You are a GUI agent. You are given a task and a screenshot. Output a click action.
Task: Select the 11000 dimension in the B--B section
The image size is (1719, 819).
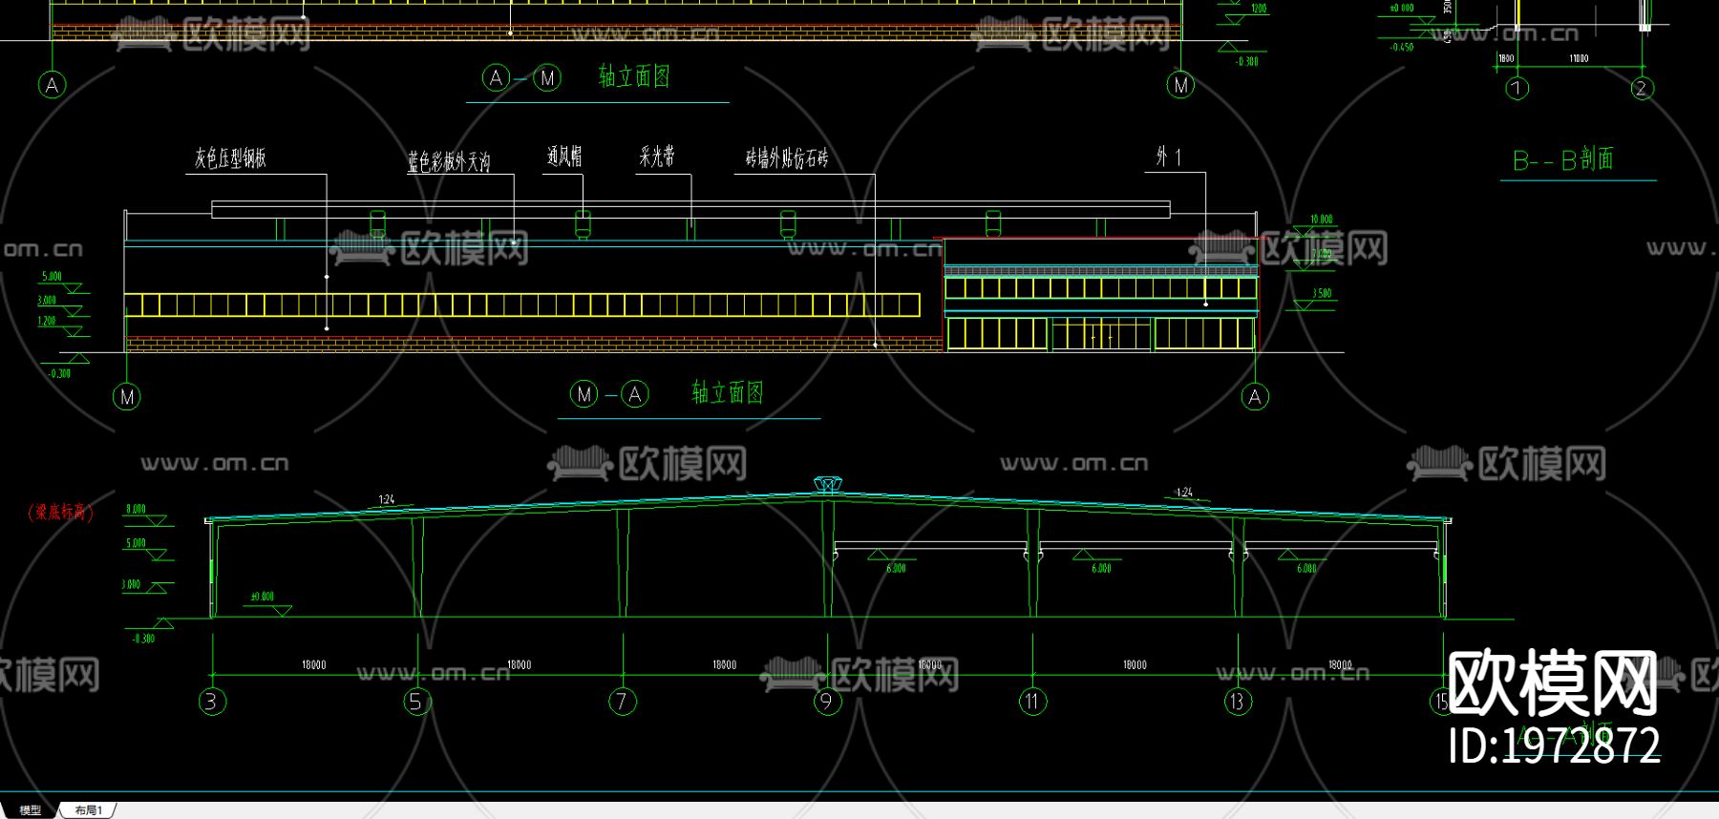pyautogui.click(x=1579, y=59)
